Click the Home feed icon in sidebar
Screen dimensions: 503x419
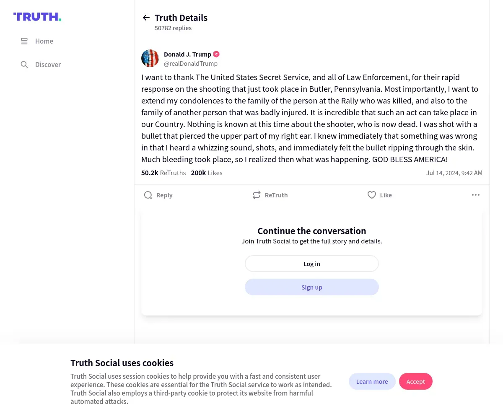[x=24, y=41]
